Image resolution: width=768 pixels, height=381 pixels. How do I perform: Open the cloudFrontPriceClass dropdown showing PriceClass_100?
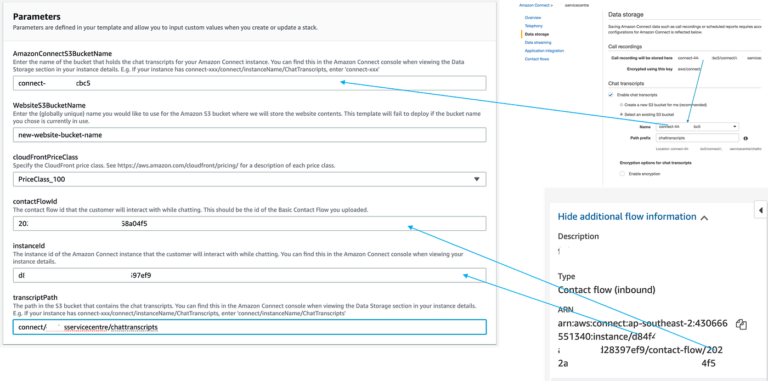(x=250, y=179)
